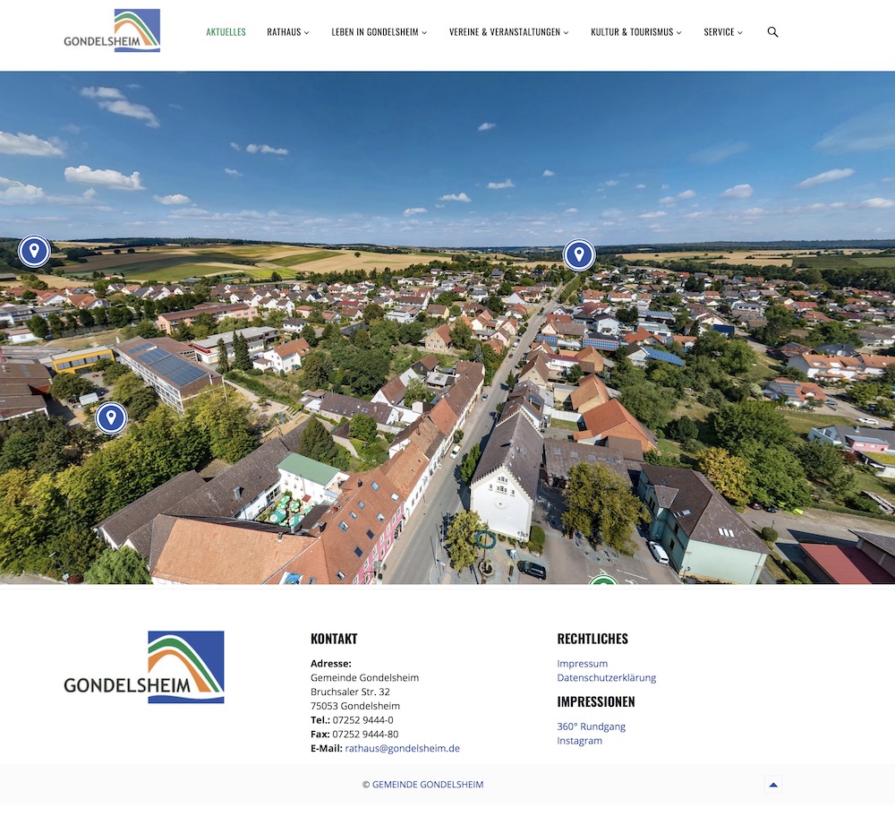Image resolution: width=895 pixels, height=834 pixels.
Task: Select the map pin at the main street's end
Action: coord(579,255)
